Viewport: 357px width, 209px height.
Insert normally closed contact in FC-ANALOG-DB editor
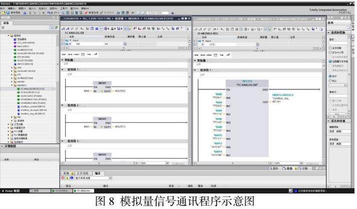70,54
